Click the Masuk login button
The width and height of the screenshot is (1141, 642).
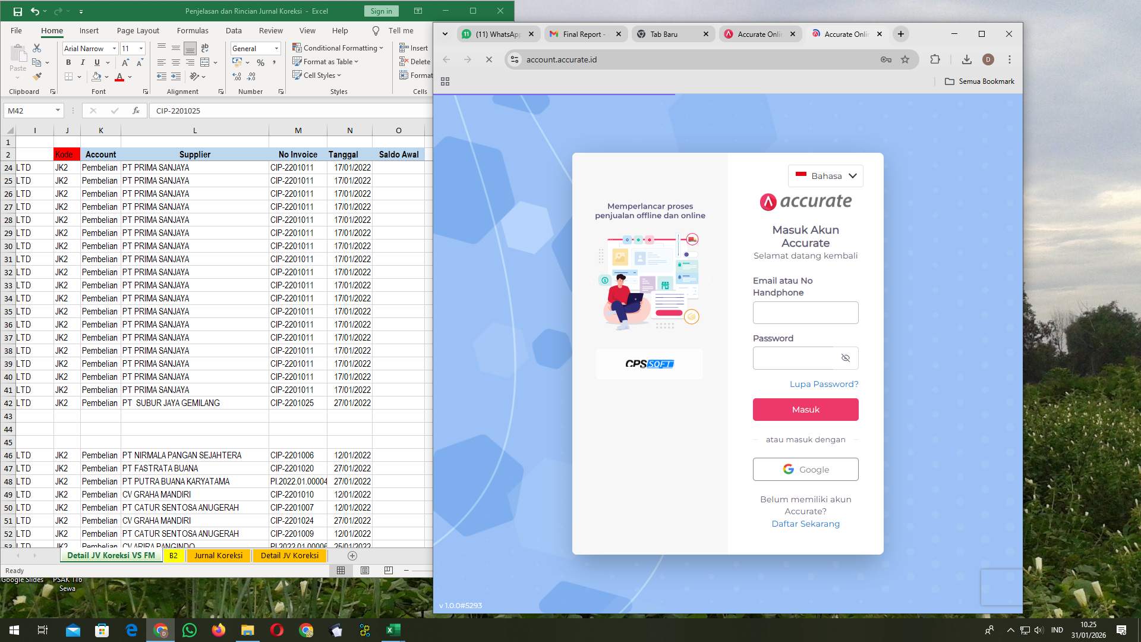pos(805,409)
